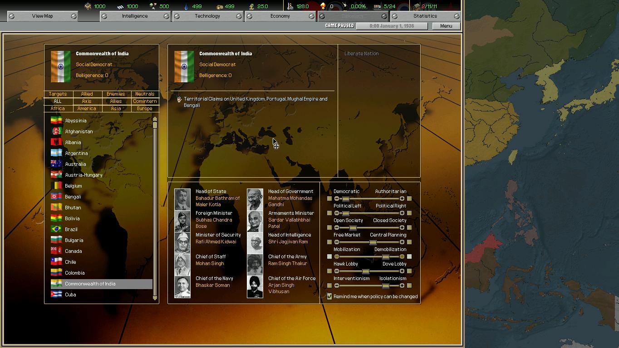Open the game Menu button
This screenshot has width=619, height=348.
(x=446, y=26)
